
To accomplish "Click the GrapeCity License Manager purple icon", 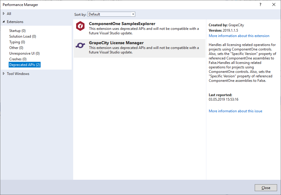I will tap(80, 45).
